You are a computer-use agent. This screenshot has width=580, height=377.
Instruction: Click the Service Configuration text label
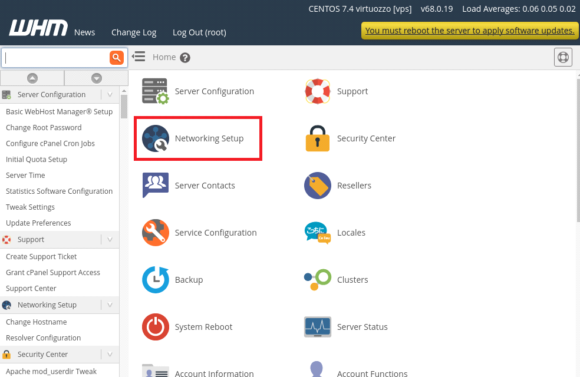(216, 233)
